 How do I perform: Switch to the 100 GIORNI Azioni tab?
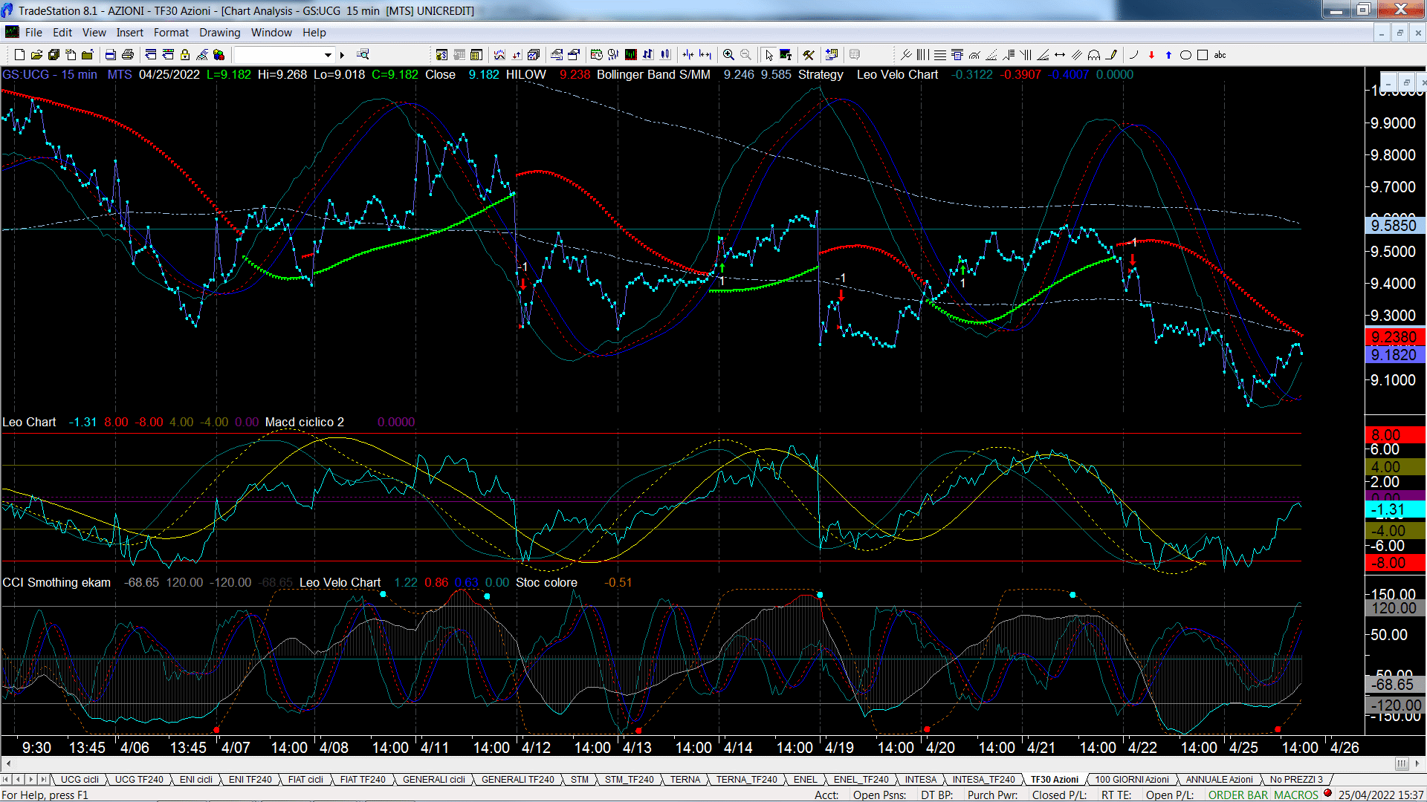click(x=1132, y=779)
